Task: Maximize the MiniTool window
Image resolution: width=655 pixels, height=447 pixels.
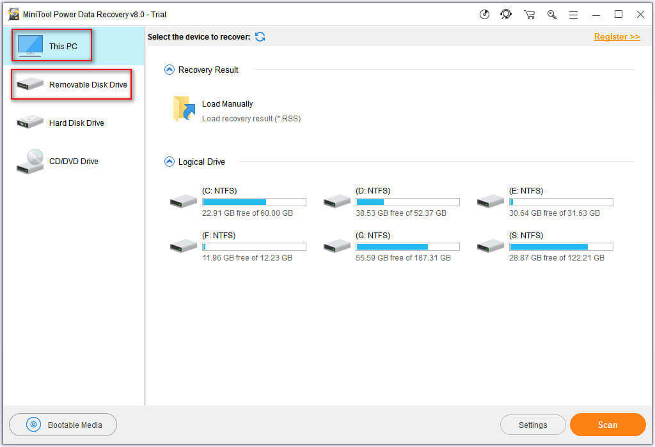Action: tap(619, 14)
